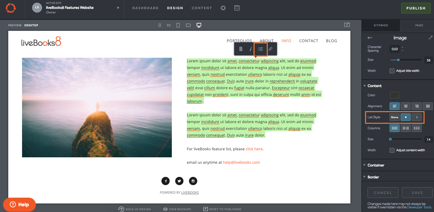Click the bulleted list icon in text toolbar
This screenshot has height=212, width=434.
[x=260, y=49]
